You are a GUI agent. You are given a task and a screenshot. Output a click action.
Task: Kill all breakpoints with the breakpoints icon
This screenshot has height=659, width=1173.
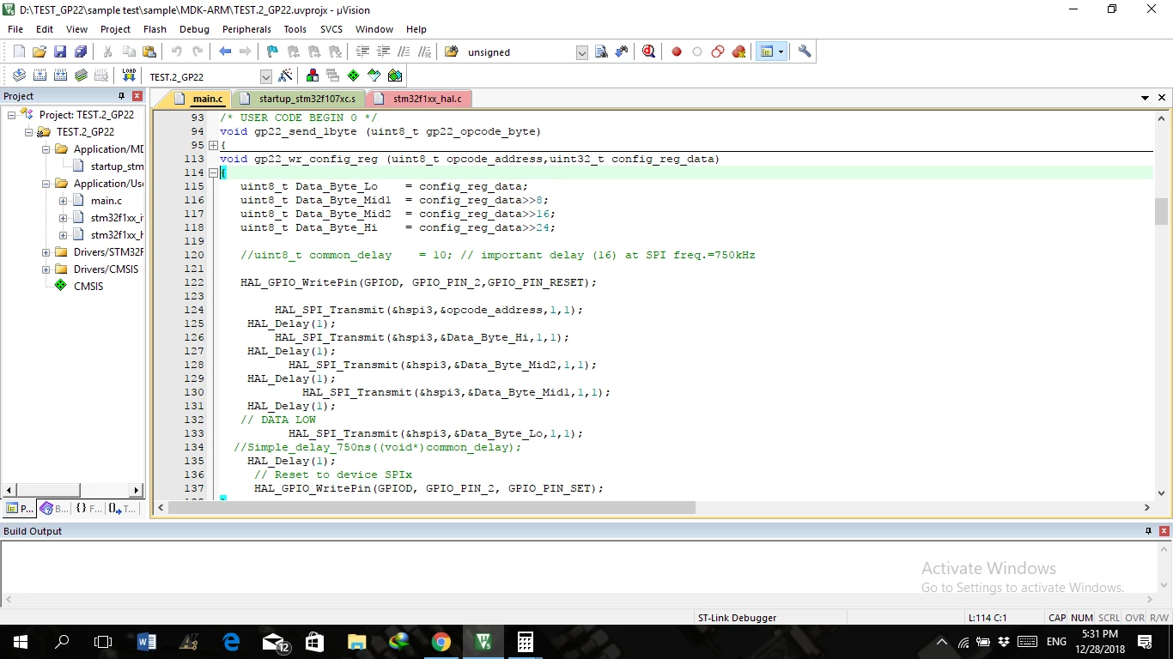tap(738, 51)
